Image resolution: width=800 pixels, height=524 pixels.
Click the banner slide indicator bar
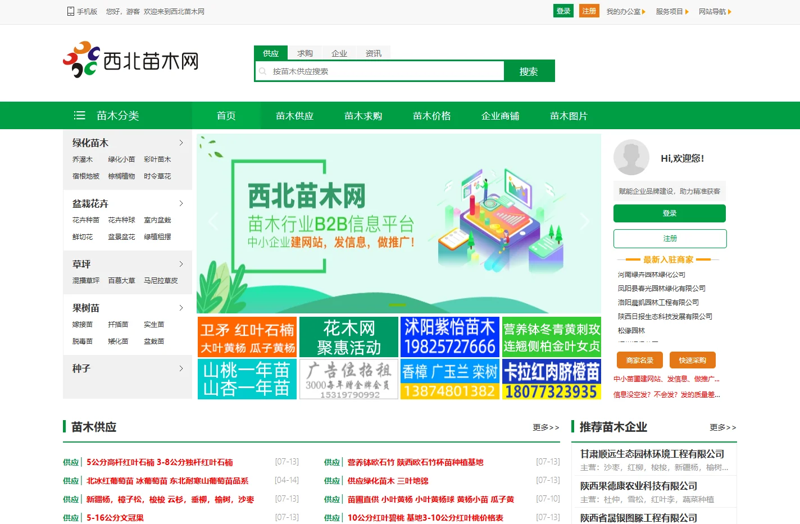pos(398,305)
